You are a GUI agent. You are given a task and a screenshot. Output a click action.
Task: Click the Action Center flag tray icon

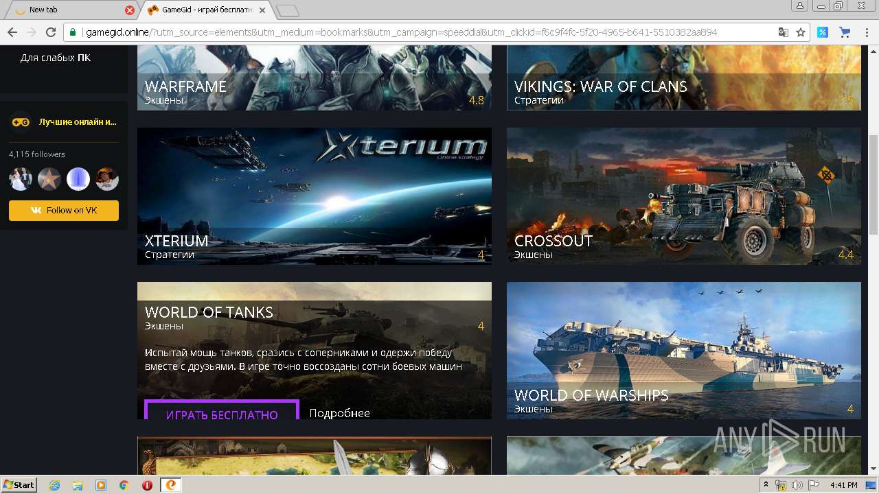point(814,485)
